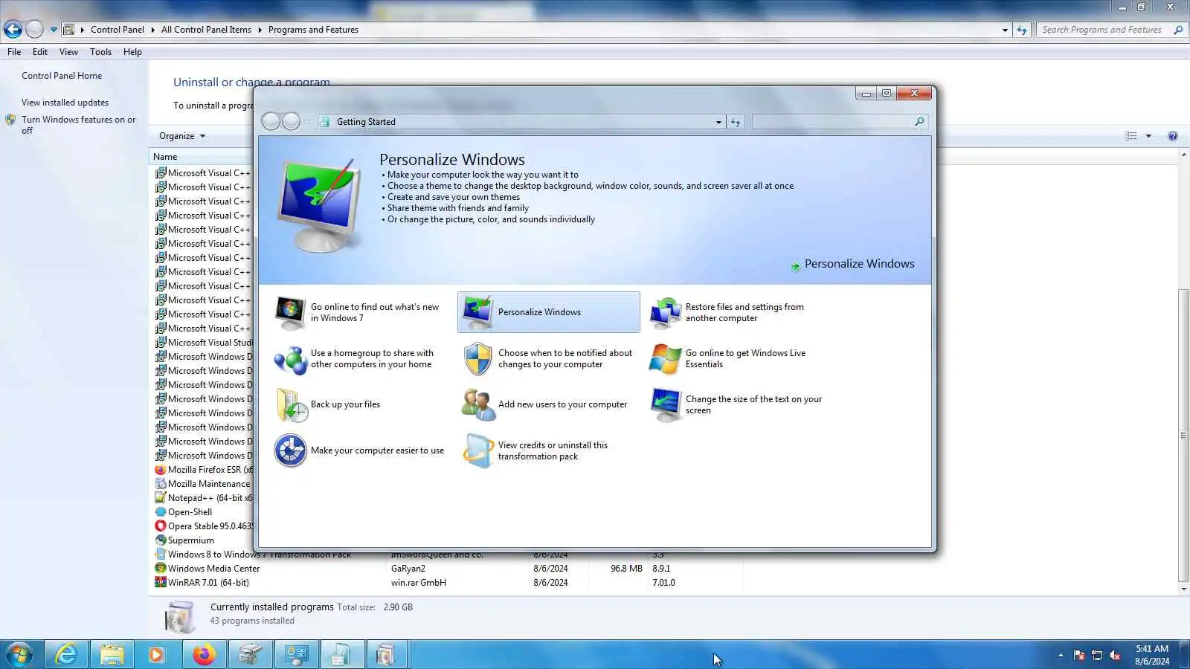This screenshot has height=669, width=1190.
Task: Select 'Make your computer easier to use'
Action: point(360,450)
